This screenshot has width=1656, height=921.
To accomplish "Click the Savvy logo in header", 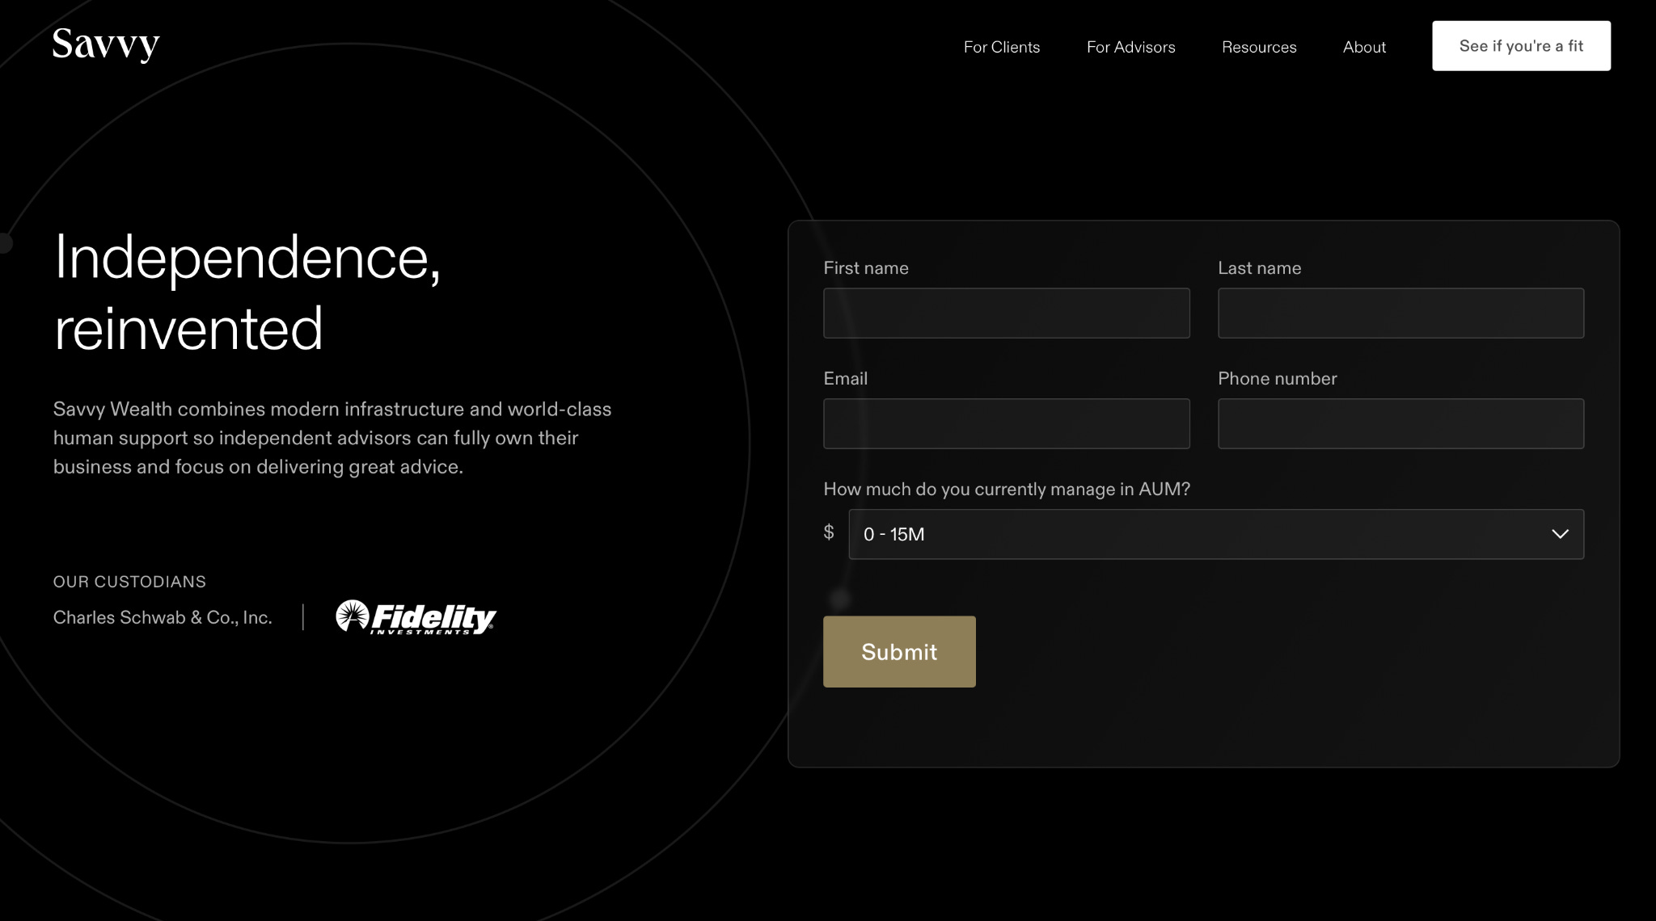I will click(106, 44).
